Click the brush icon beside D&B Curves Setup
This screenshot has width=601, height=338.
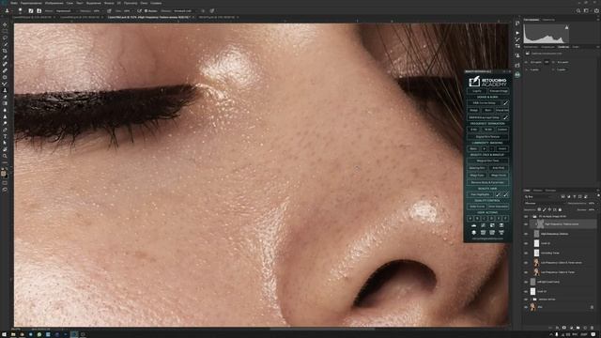tap(505, 103)
